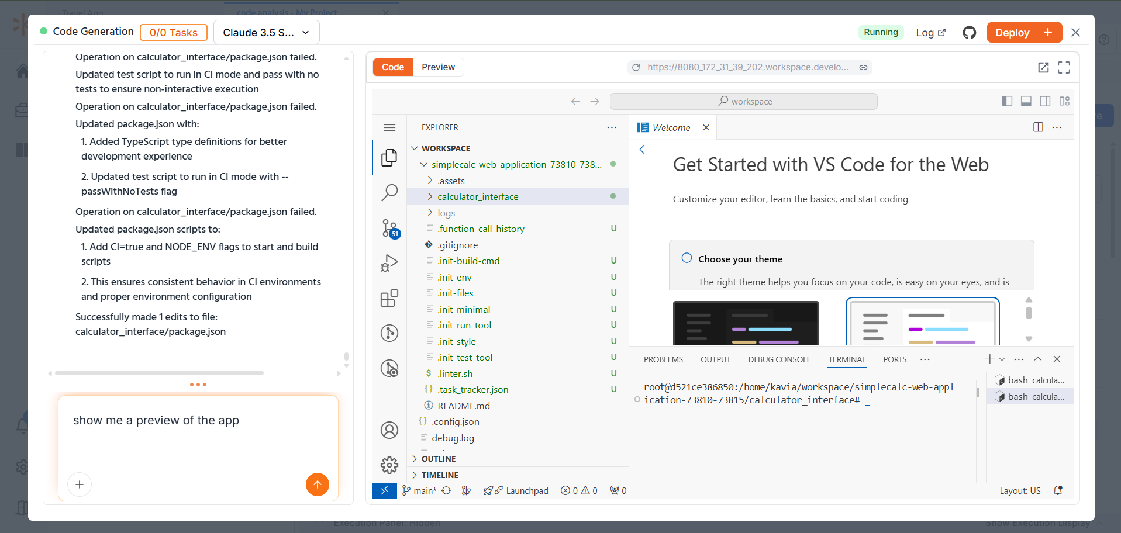Click Layout: US in status bar
The image size is (1121, 533).
(1020, 490)
